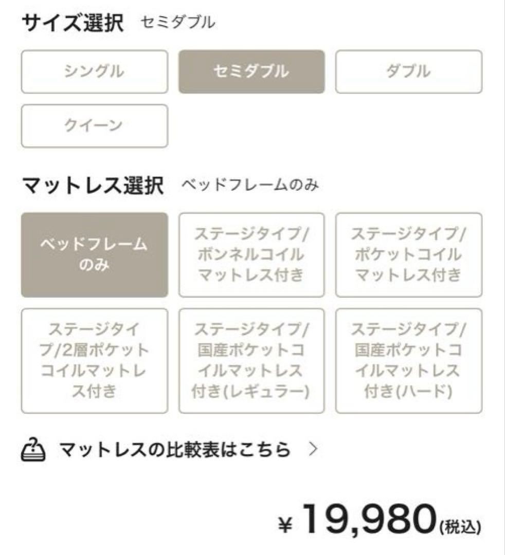
Task: Select the シングル size option
Action: pos(94,72)
